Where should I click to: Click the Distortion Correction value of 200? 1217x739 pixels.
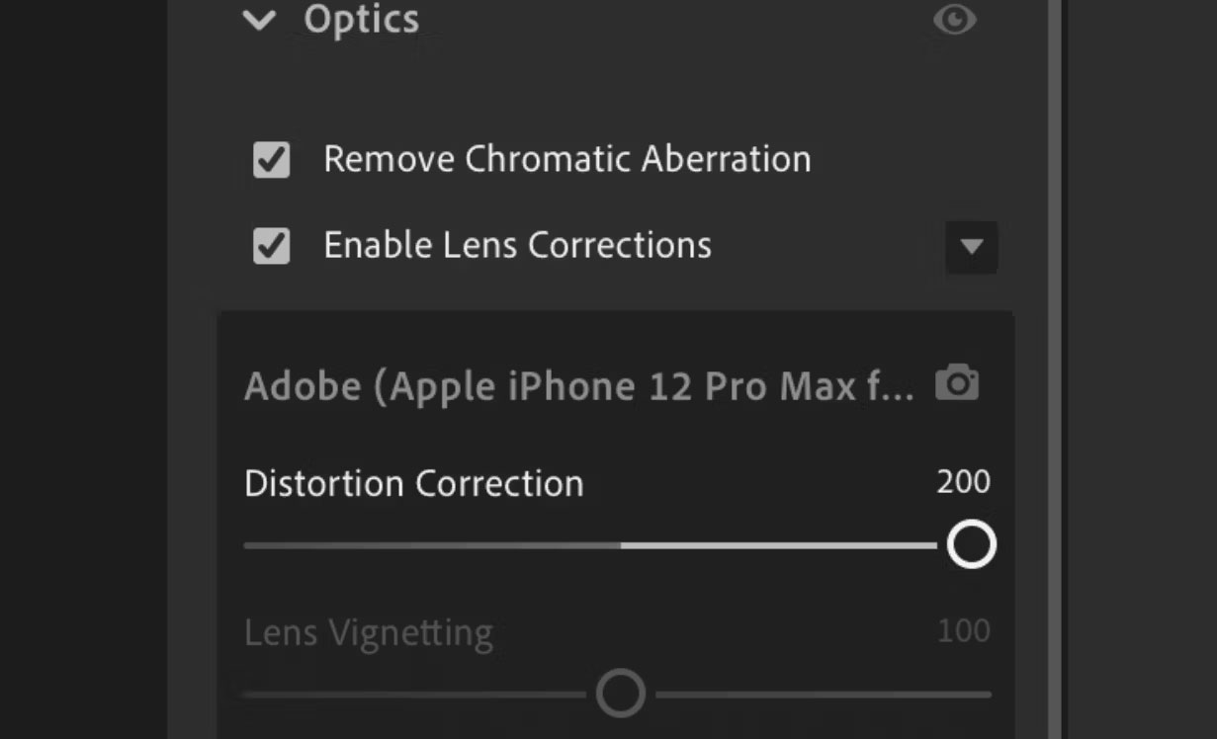(964, 482)
